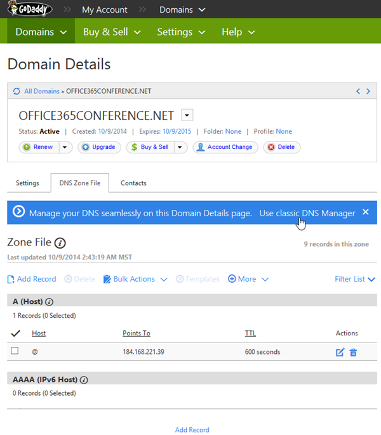381x435 pixels.
Task: Edit the @ A record
Action: (340, 352)
